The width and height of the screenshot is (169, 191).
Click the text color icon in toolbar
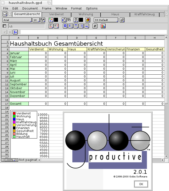[x=51, y=20]
